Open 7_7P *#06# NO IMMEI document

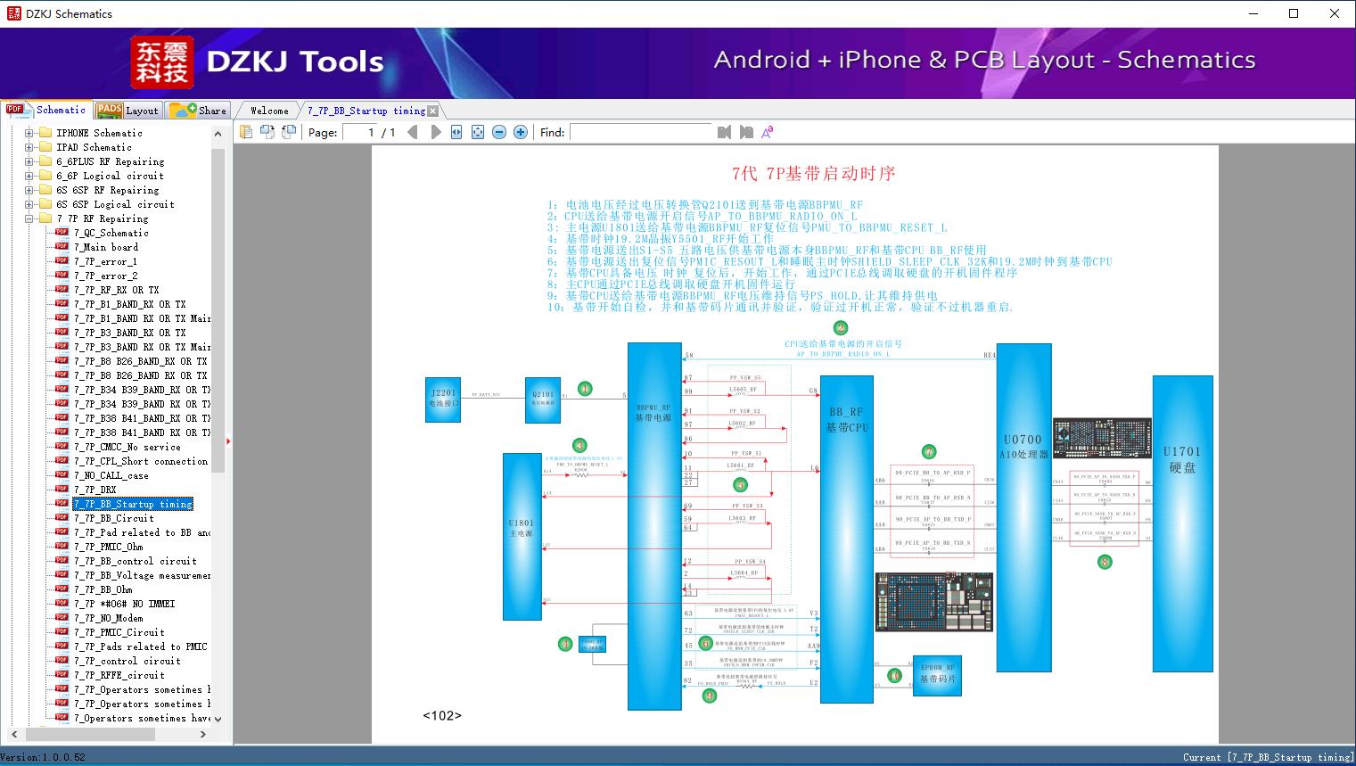(x=124, y=604)
